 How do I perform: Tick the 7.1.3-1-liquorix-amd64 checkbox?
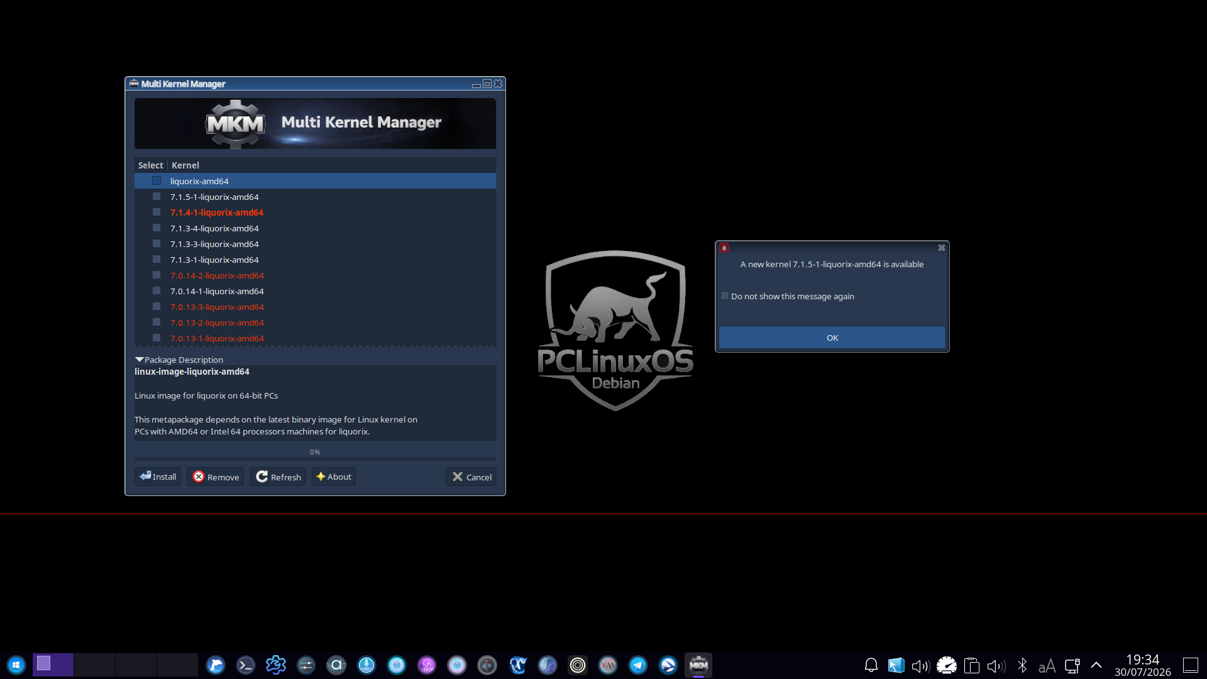(157, 260)
